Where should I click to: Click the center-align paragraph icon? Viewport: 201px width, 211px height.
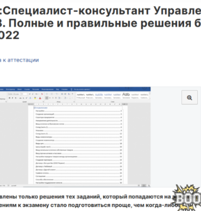tap(50, 98)
